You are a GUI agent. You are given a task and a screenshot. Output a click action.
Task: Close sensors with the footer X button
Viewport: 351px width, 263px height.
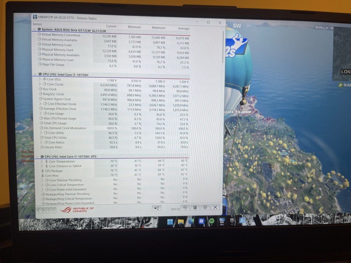[x=215, y=207]
